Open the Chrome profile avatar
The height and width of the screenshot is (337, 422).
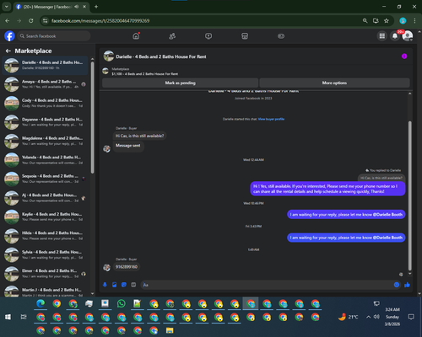coord(403,21)
